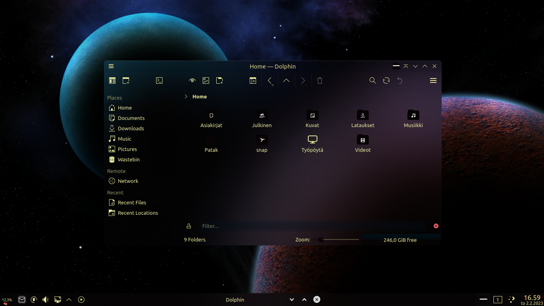Open Recent Locations in the sidebar
544x306 pixels.
point(137,213)
